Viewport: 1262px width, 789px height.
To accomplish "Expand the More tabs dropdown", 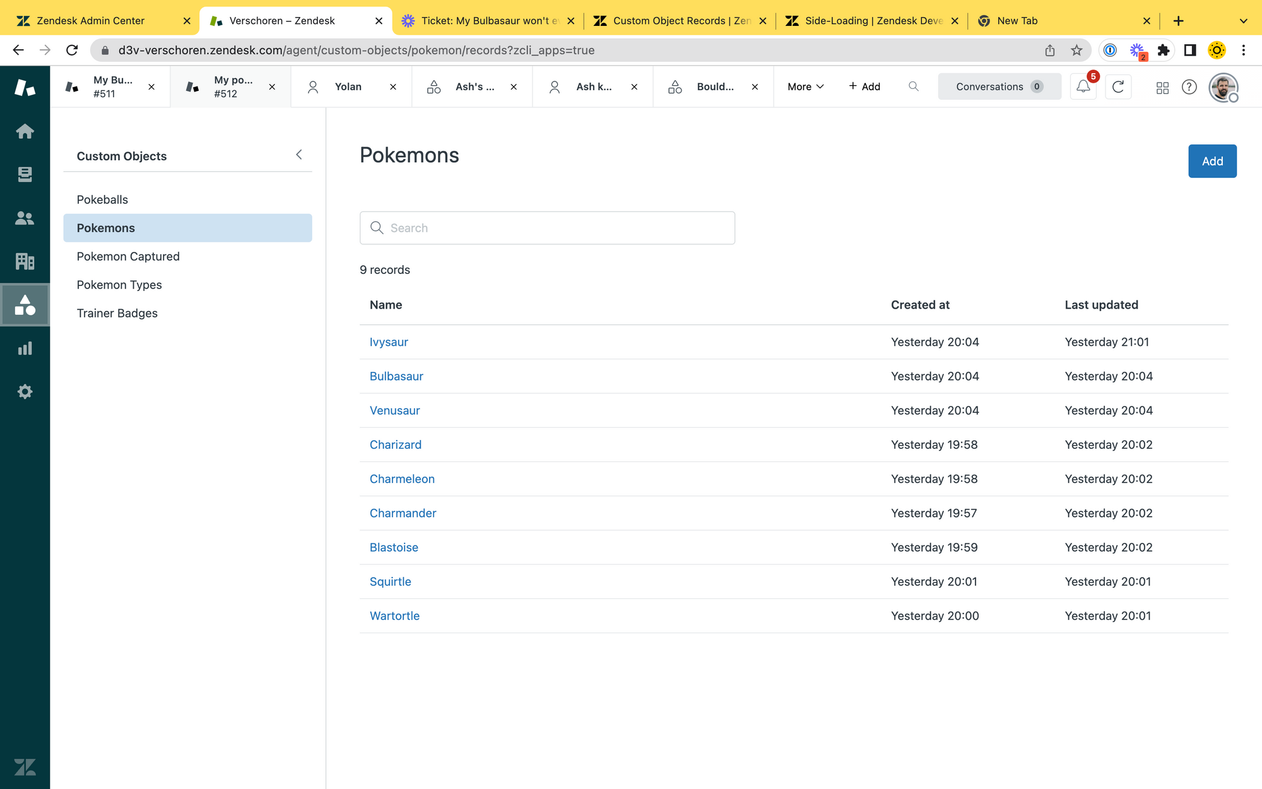I will click(805, 87).
